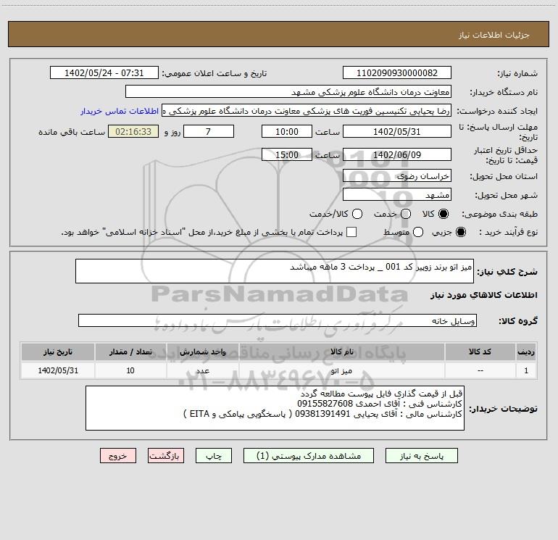Select the خدمت radio button
This screenshot has height=540, width=558.
click(406, 214)
